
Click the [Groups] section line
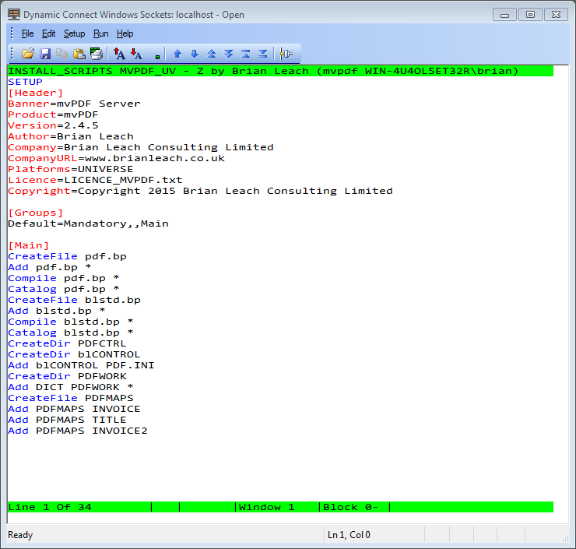36,213
